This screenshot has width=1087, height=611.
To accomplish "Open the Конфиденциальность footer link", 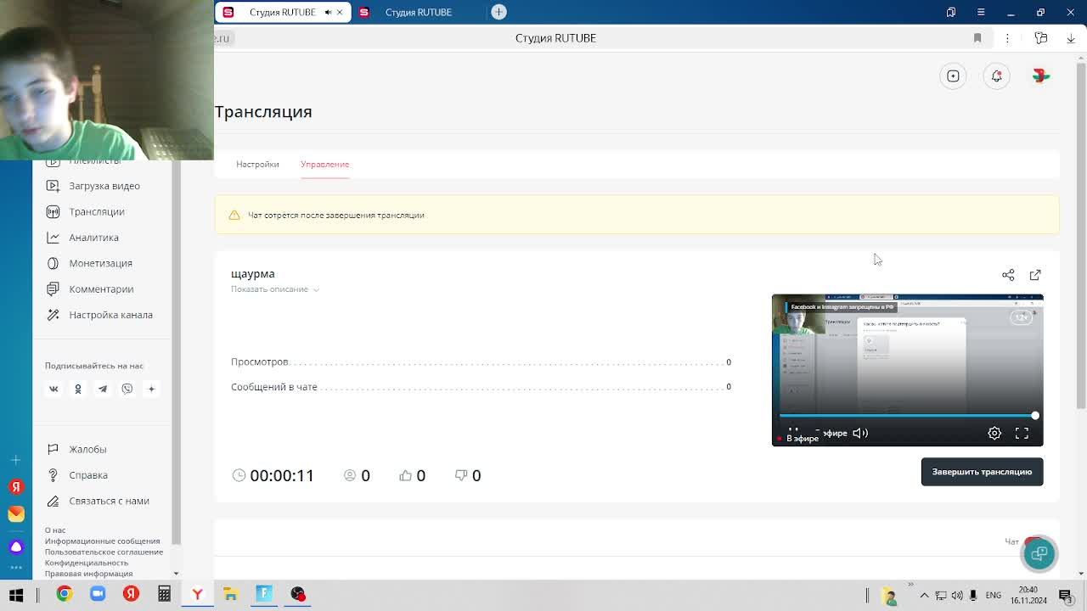I will coord(87,563).
